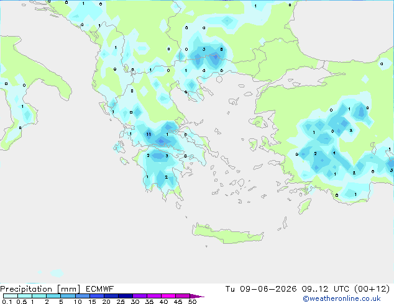Click the "40" legend scale label
This screenshot has width=394, height=304.
[164, 302]
